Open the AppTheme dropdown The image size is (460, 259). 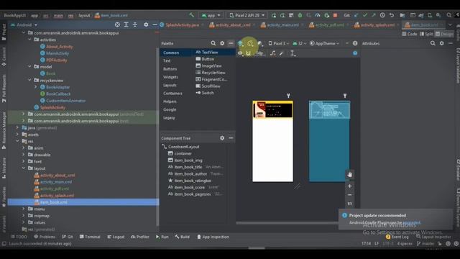(x=324, y=43)
